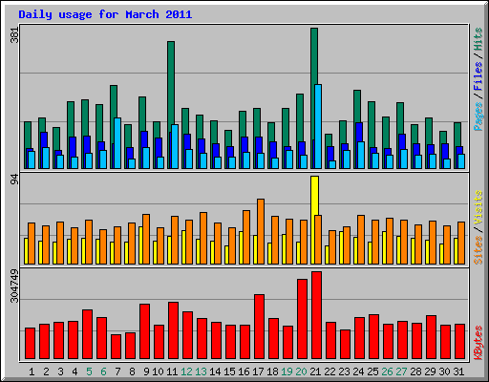489x382 pixels.
Task: Click weekend day label 26
Action: click(387, 371)
